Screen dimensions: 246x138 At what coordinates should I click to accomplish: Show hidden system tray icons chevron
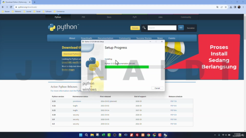coord(215,135)
